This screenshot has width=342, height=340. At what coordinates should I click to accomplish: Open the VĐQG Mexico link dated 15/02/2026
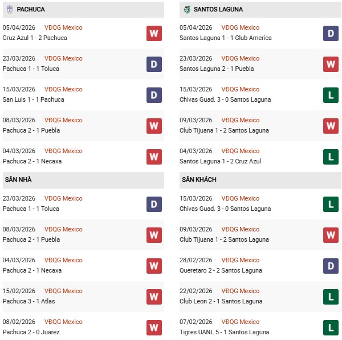pyautogui.click(x=63, y=291)
